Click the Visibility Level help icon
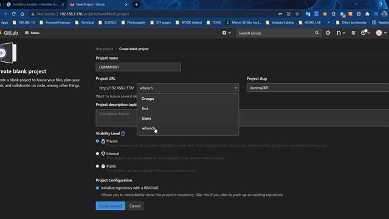The image size is (389, 219). [123, 134]
